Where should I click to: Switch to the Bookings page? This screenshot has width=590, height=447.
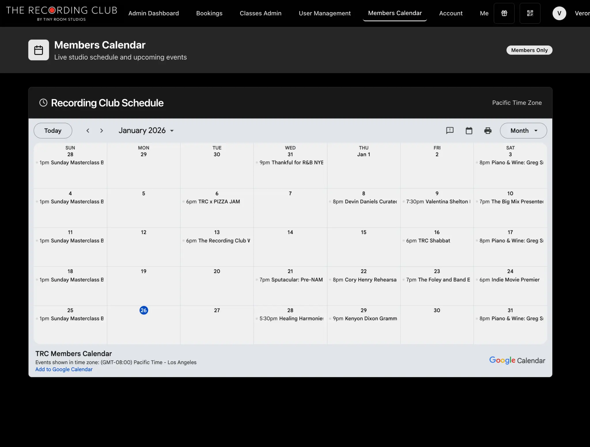click(209, 13)
